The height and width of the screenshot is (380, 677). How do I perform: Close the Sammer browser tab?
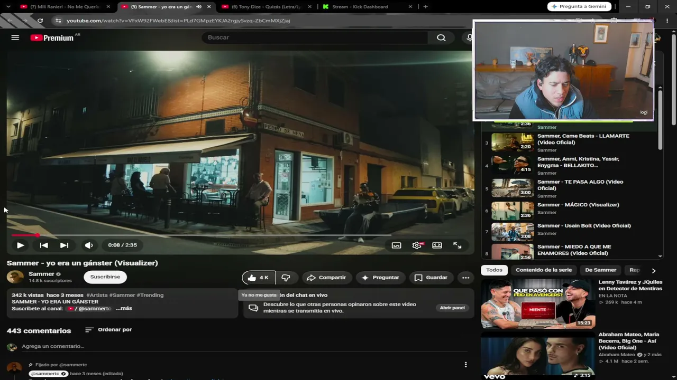point(209,7)
